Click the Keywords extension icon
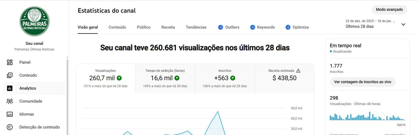418x135 pixels. 253,27
